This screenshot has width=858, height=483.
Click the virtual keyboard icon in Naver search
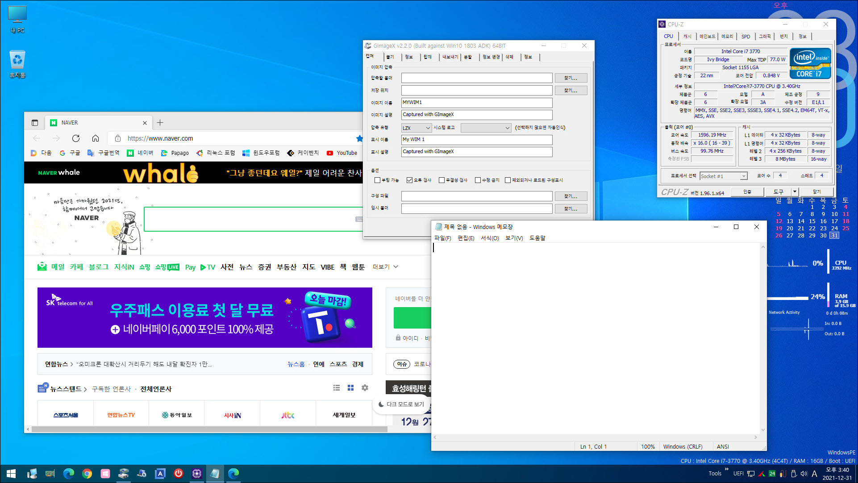click(x=359, y=219)
